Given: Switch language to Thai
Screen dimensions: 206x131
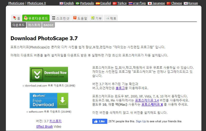Looking at the screenshot, I should point(139,3).
